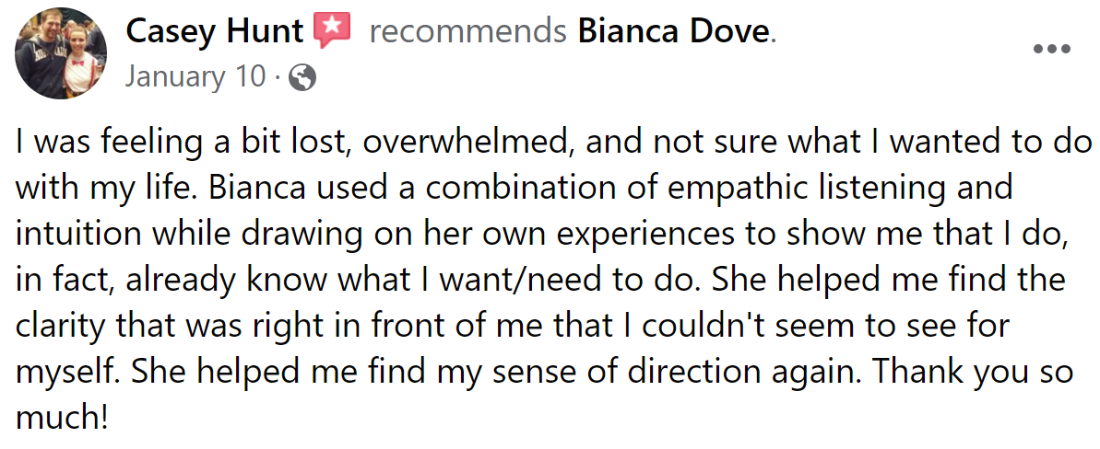The height and width of the screenshot is (449, 1100).
Task: Open the January 10 post timestamp
Action: tap(195, 76)
